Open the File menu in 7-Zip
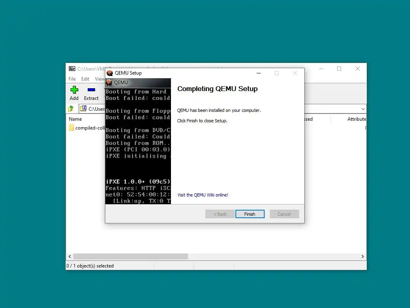The width and height of the screenshot is (410, 308). point(72,79)
